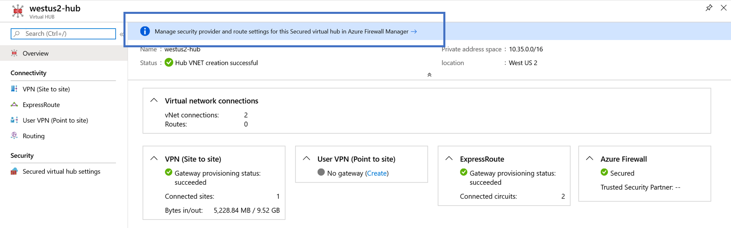Collapse the VPN (Site to site) card
Image resolution: width=731 pixels, height=228 pixels.
[154, 159]
